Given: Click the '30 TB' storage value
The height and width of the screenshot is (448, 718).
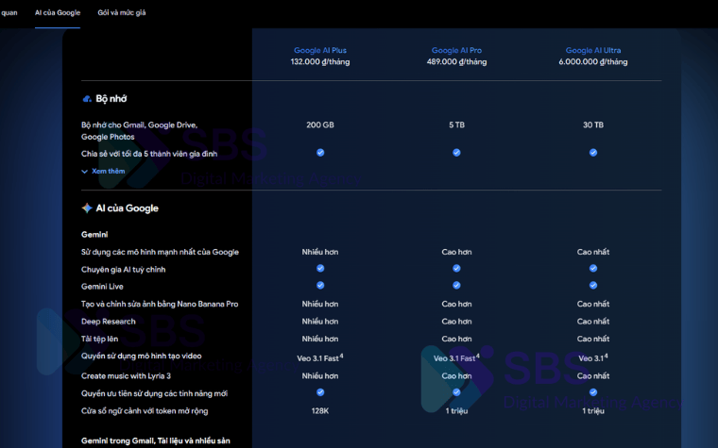Looking at the screenshot, I should 593,124.
